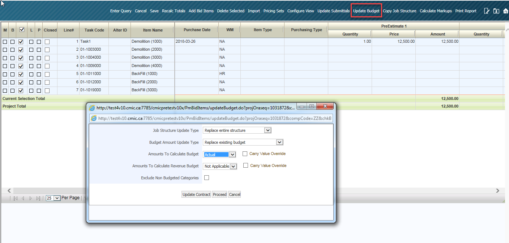This screenshot has width=509, height=243.
Task: Click the left horizontal scrollbar arrow
Action: 9,190
